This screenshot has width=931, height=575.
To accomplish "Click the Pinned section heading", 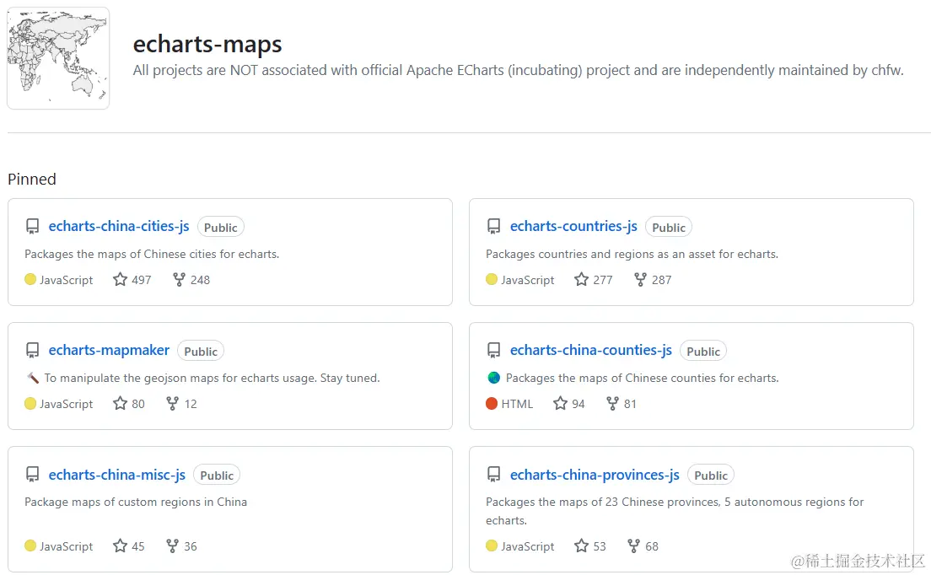I will (32, 180).
